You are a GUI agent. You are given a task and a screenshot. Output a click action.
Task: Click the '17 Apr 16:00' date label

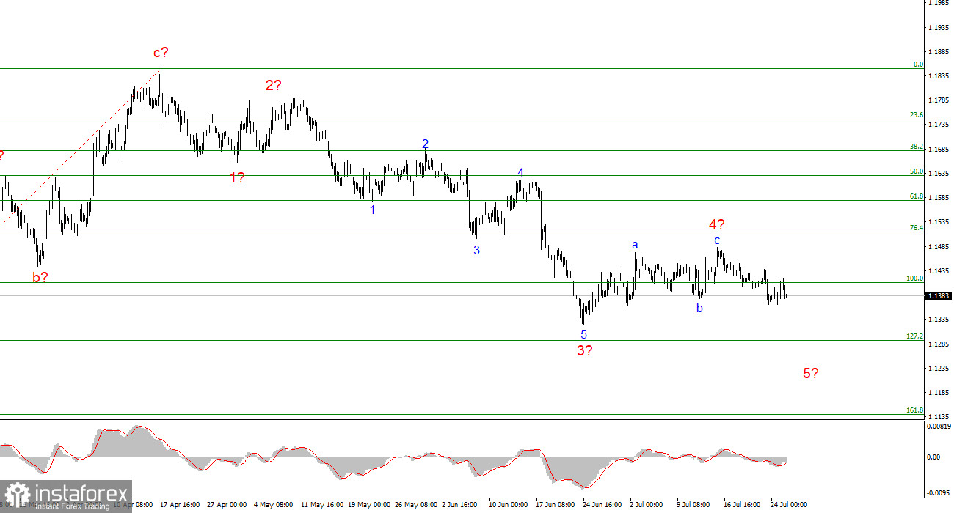(x=181, y=506)
